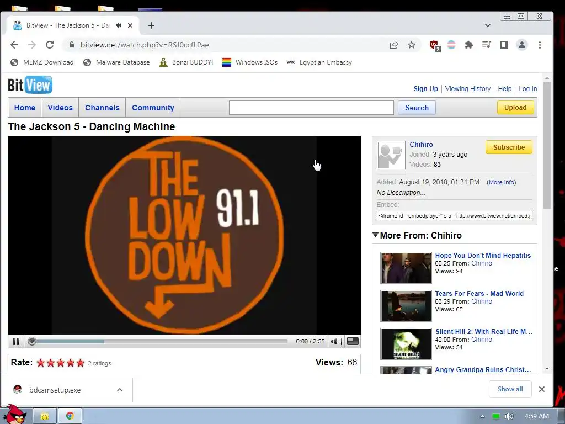Mute tab using speaker icon
Screen dimensions: 565x424
pos(119,25)
